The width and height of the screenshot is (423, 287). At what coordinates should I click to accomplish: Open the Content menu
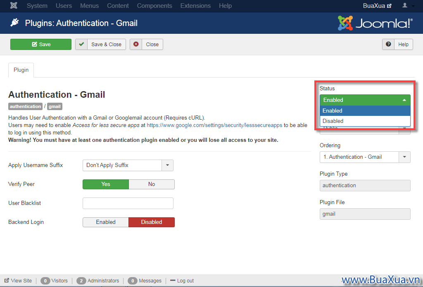[118, 6]
